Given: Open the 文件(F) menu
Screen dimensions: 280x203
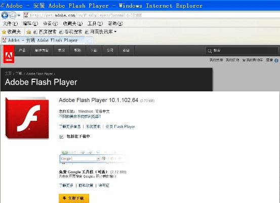Looking at the screenshot, I should (x=11, y=23).
